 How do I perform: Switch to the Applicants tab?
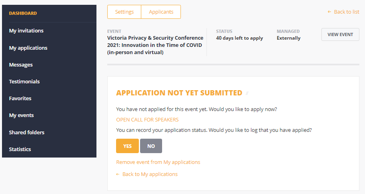tap(161, 12)
